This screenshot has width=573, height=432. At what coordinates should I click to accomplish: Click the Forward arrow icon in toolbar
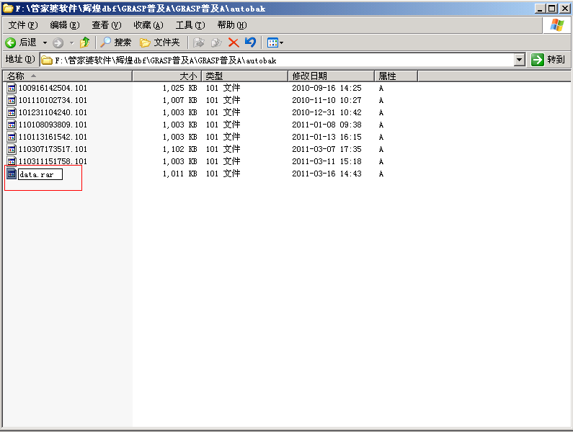[x=58, y=42]
